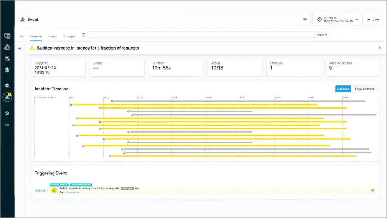Image resolution: width=387 pixels, height=218 pixels.
Task: Open the dashboard monitor icon atop sidebar
Action: [x=7, y=36]
